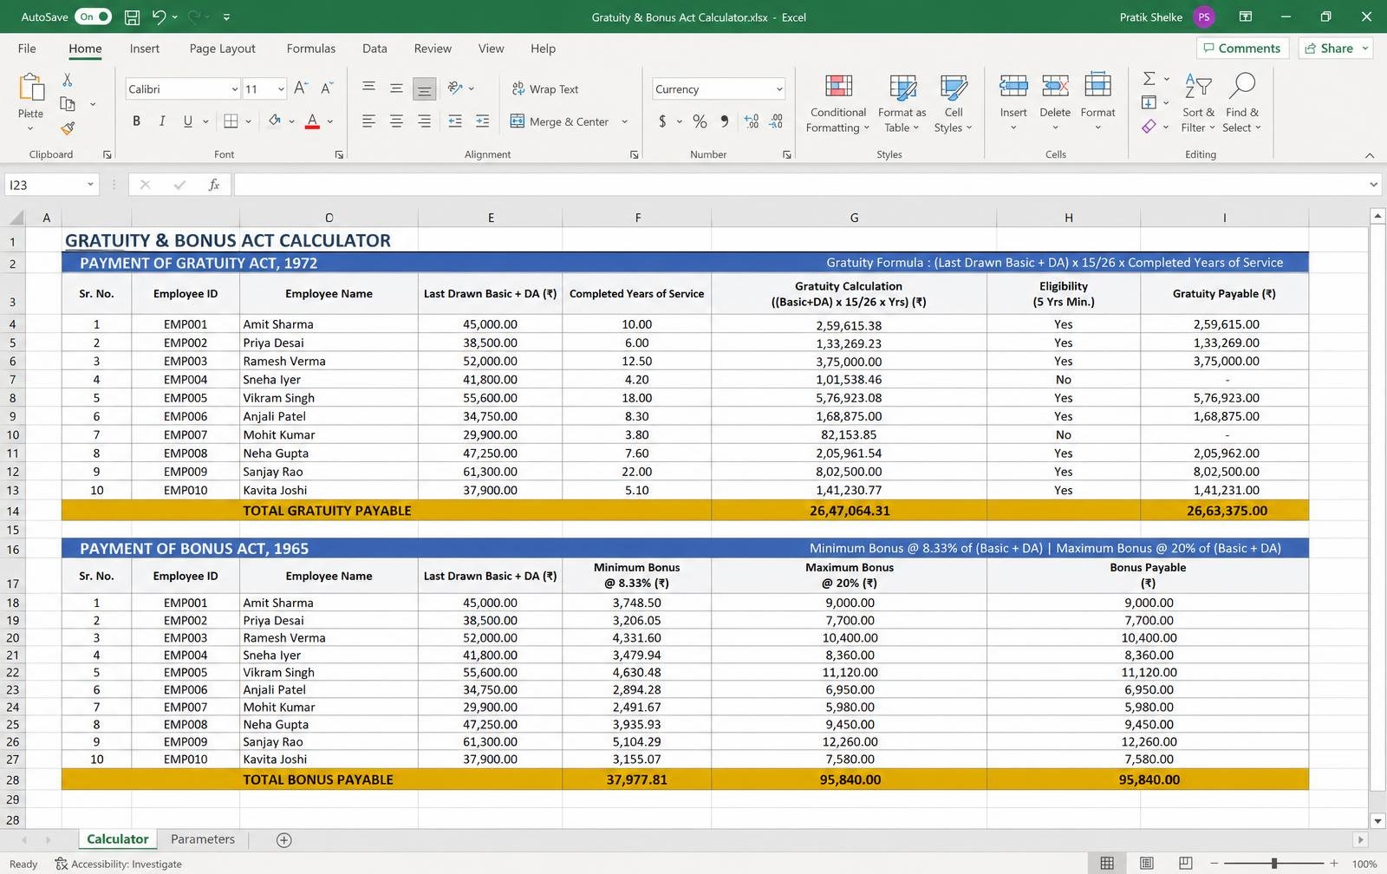Open Conditional Formatting menu
Viewport: 1387px width, 874px height.
[x=837, y=102]
